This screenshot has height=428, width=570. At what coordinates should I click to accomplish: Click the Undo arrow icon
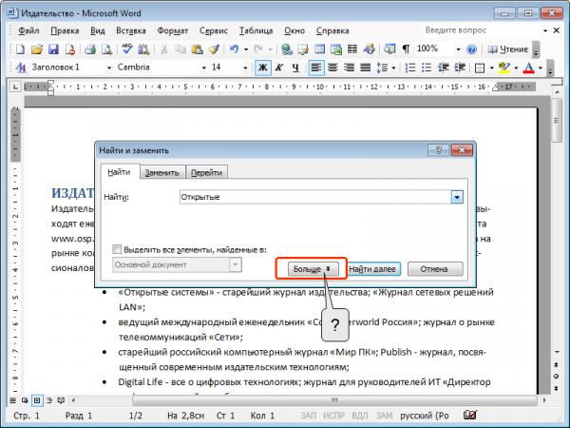tap(234, 49)
